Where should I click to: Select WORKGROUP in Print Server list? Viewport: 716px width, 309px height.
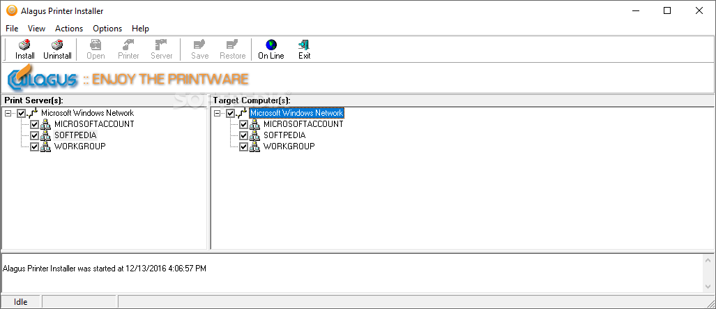point(80,146)
